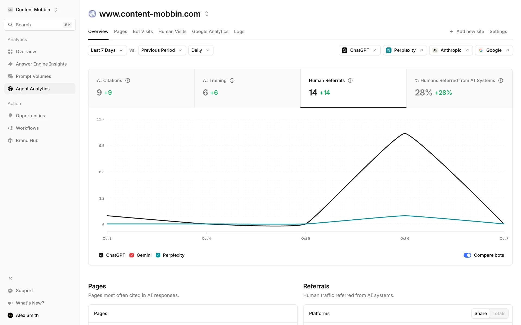Switch to the Bot Visits tab

coord(142,31)
